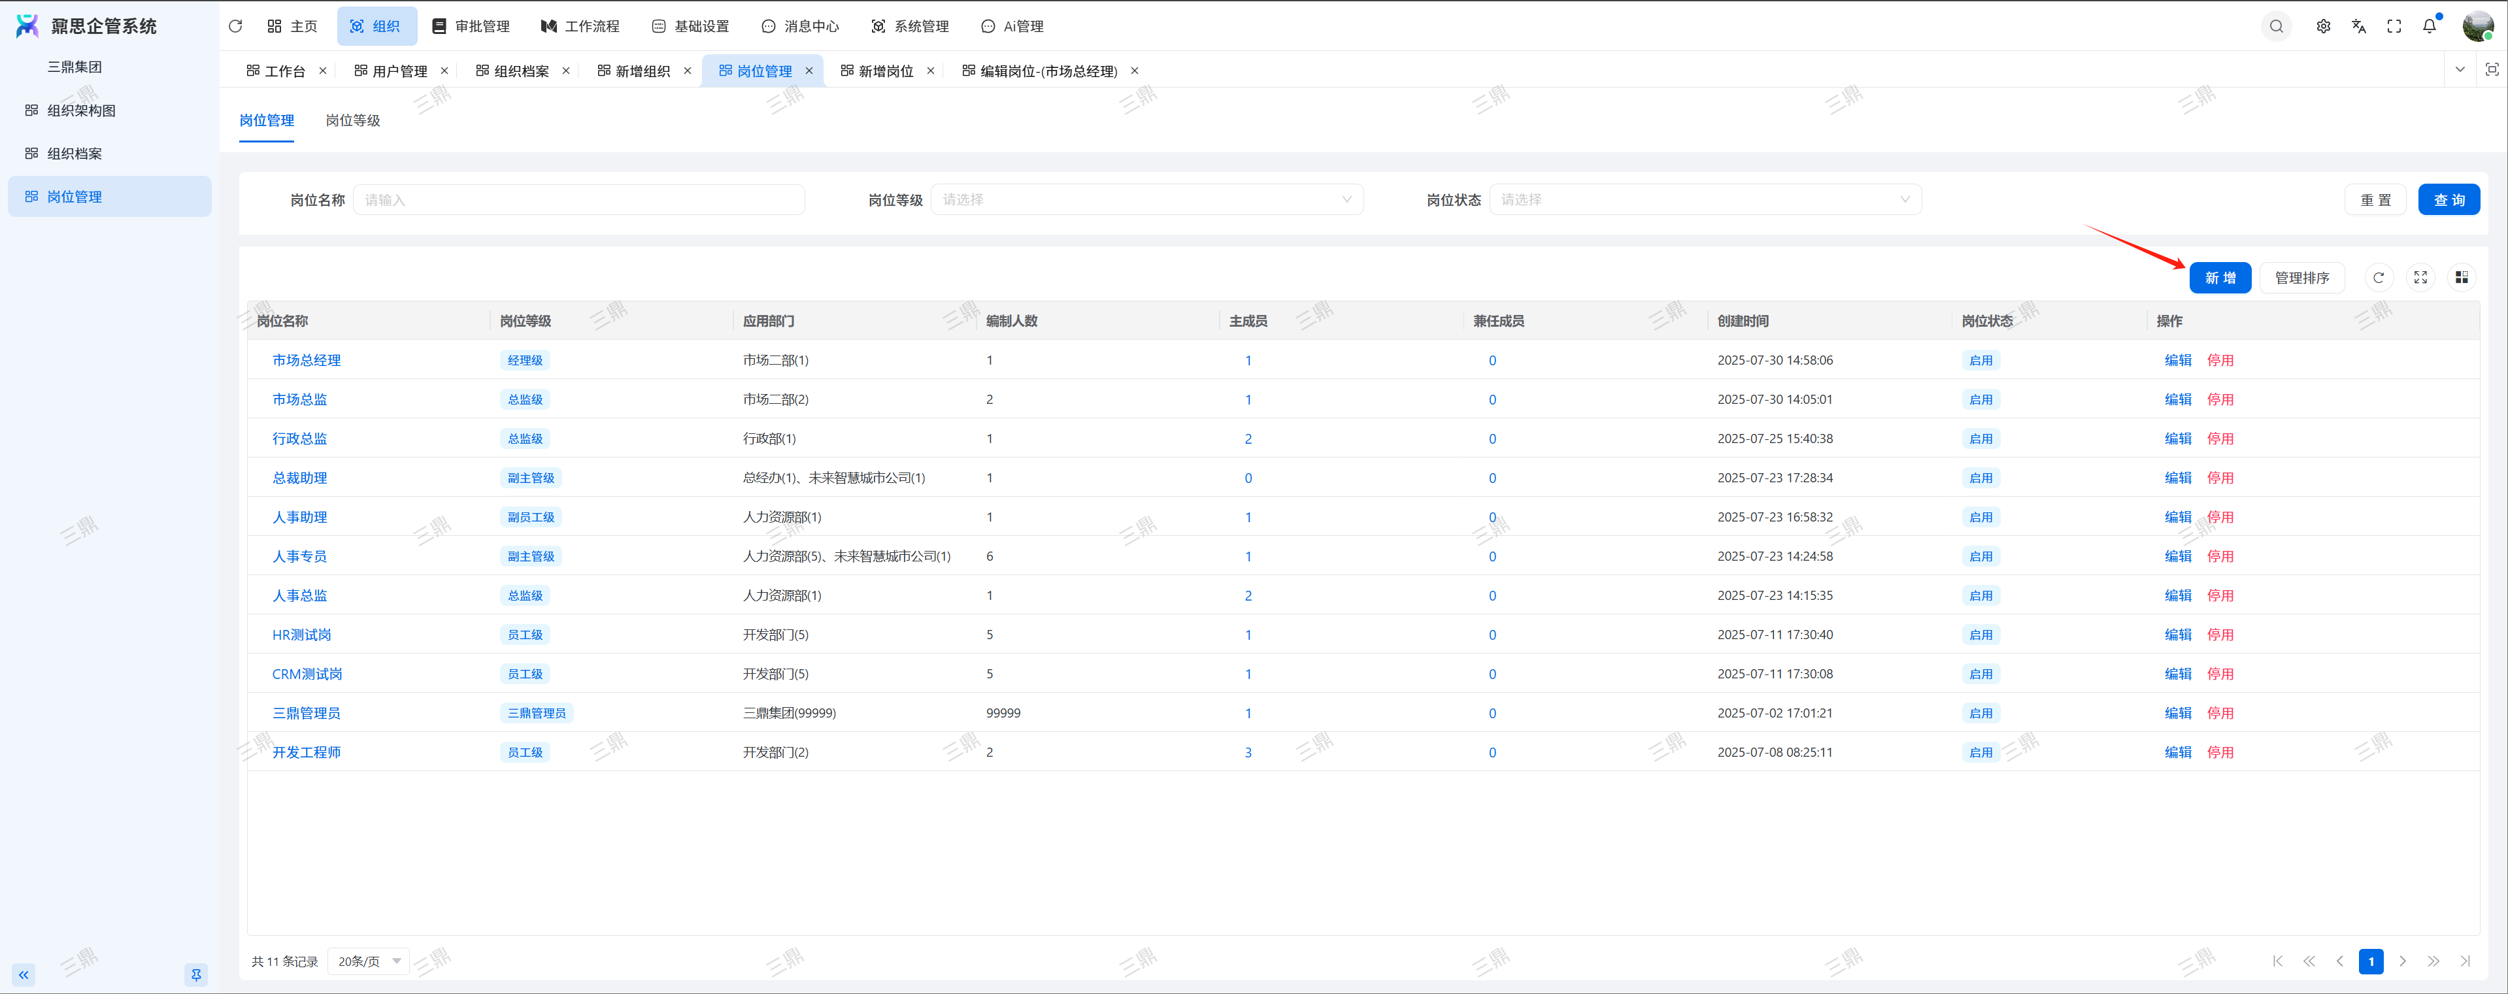
Task: Open settings gear icon in top bar
Action: (2323, 26)
